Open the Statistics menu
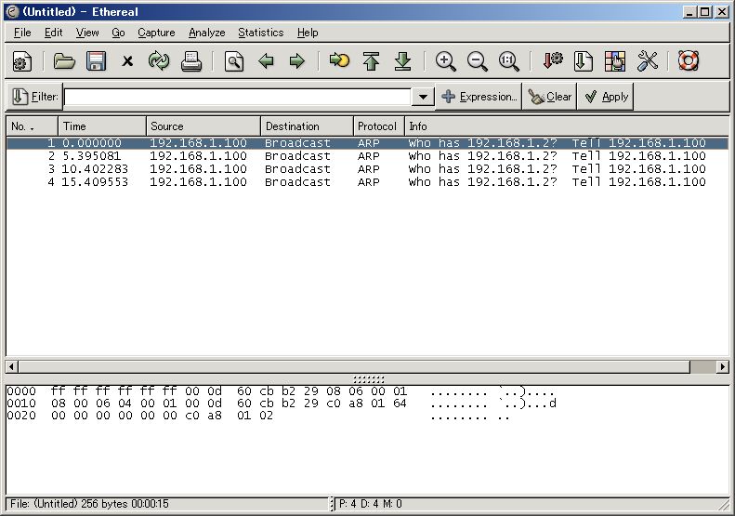The height and width of the screenshot is (516, 735). (x=260, y=33)
